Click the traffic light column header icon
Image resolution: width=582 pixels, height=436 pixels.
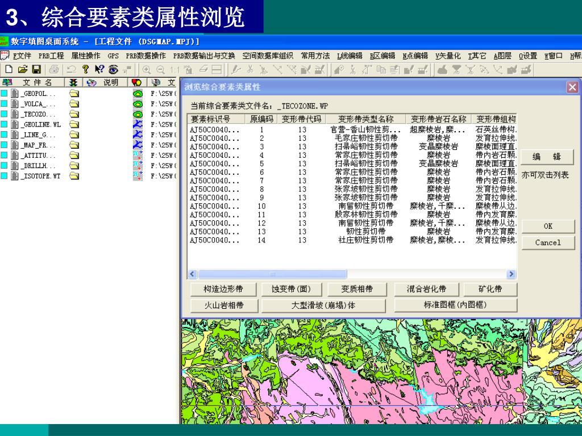[73, 82]
